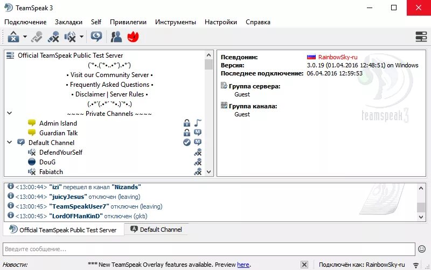Click the RainbowSky-ru nickname in info panel
Image resolution: width=431 pixels, height=270 pixels.
click(338, 57)
